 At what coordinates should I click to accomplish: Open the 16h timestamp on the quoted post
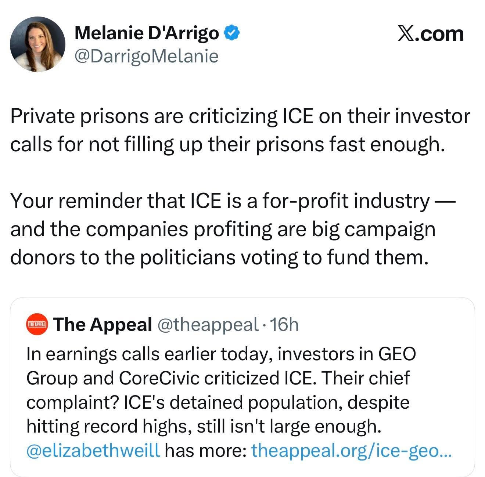click(x=284, y=324)
